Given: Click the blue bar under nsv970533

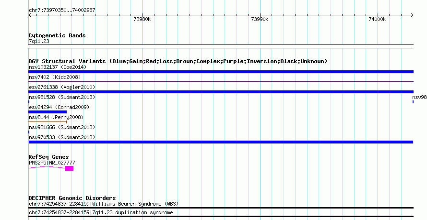Looking at the screenshot, I should coord(221,142).
